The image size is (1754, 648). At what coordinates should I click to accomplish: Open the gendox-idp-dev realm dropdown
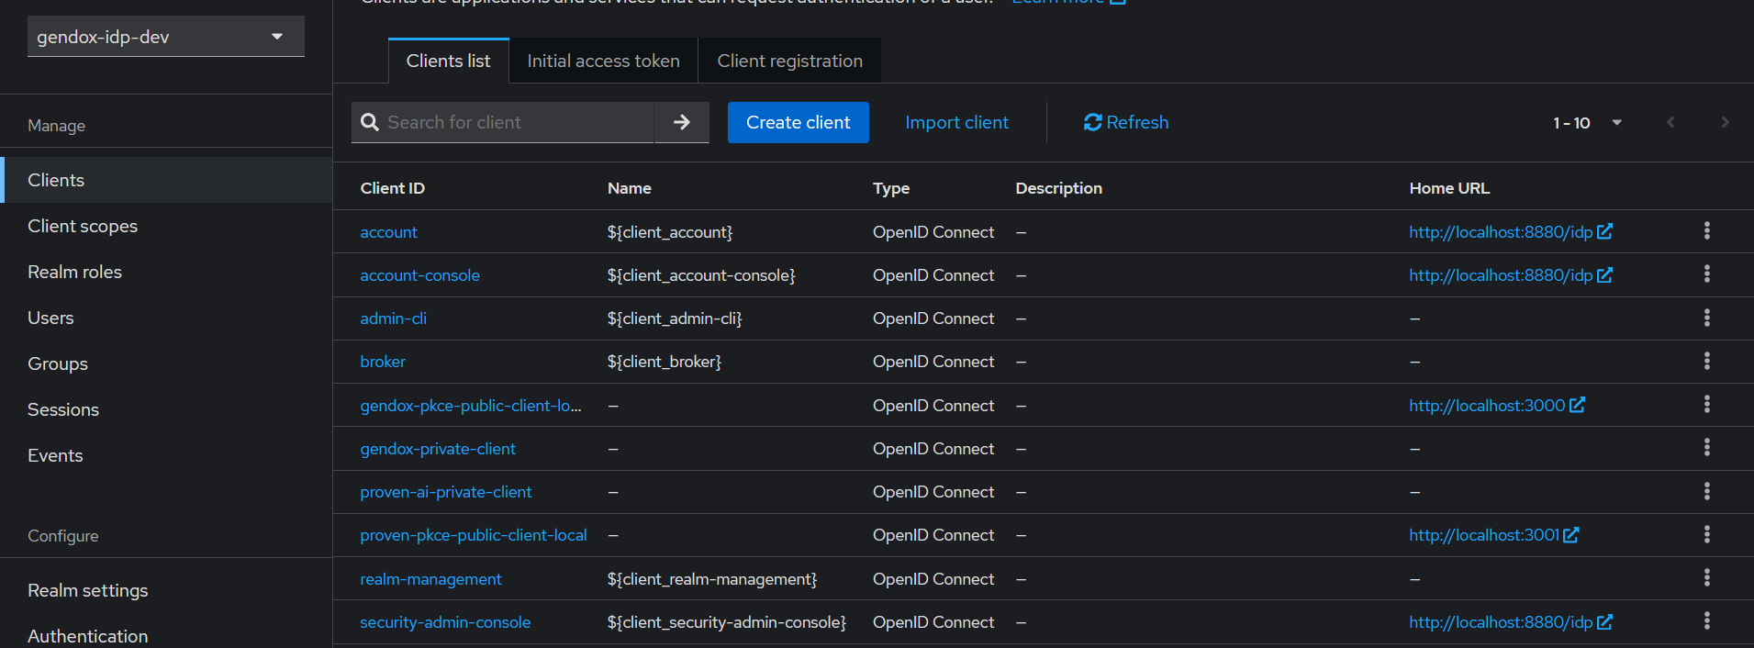tap(165, 37)
